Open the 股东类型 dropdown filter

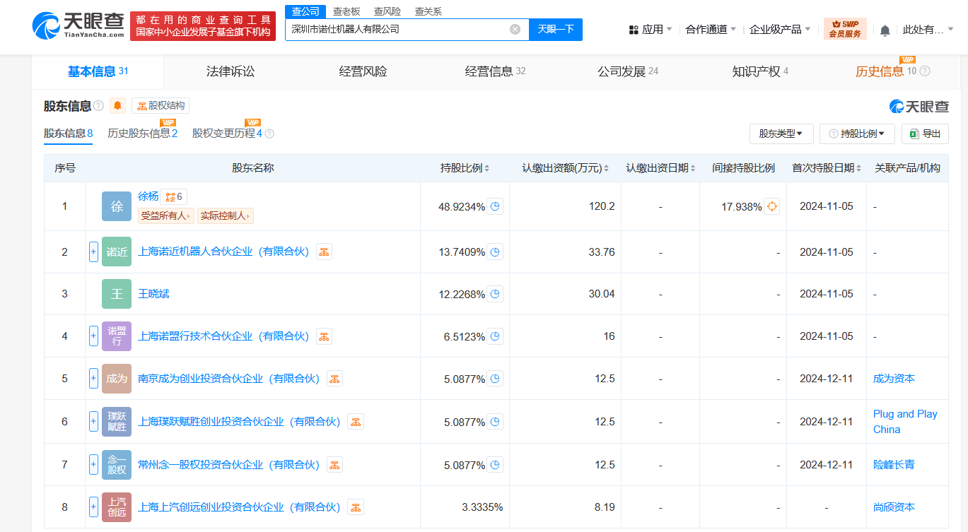coord(781,134)
